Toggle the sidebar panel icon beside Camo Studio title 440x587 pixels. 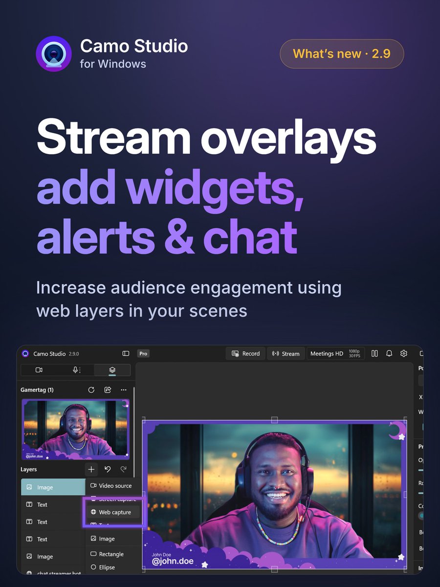pyautogui.click(x=126, y=354)
